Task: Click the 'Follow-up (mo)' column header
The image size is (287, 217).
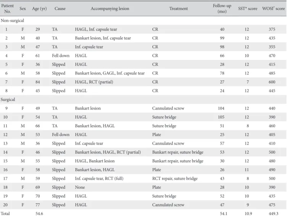Action: click(x=222, y=8)
